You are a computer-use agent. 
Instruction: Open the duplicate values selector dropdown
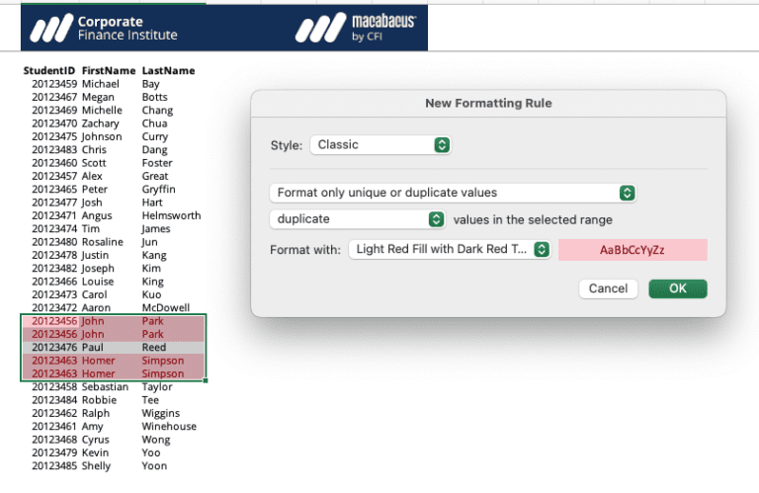pyautogui.click(x=358, y=219)
